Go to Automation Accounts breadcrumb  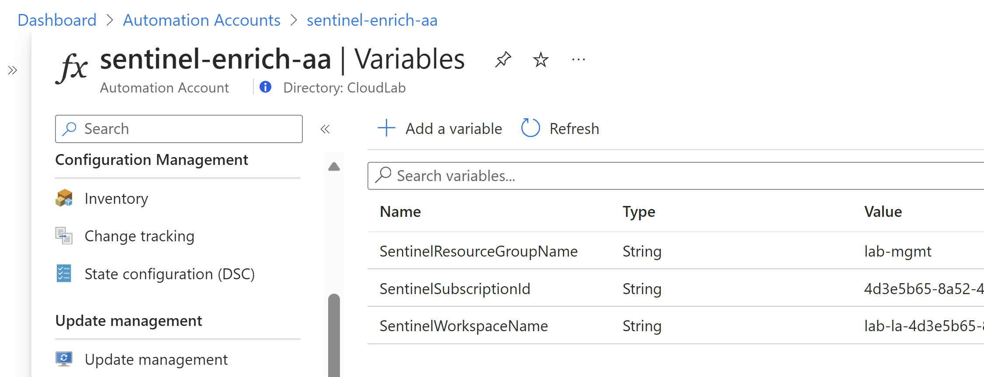(201, 20)
